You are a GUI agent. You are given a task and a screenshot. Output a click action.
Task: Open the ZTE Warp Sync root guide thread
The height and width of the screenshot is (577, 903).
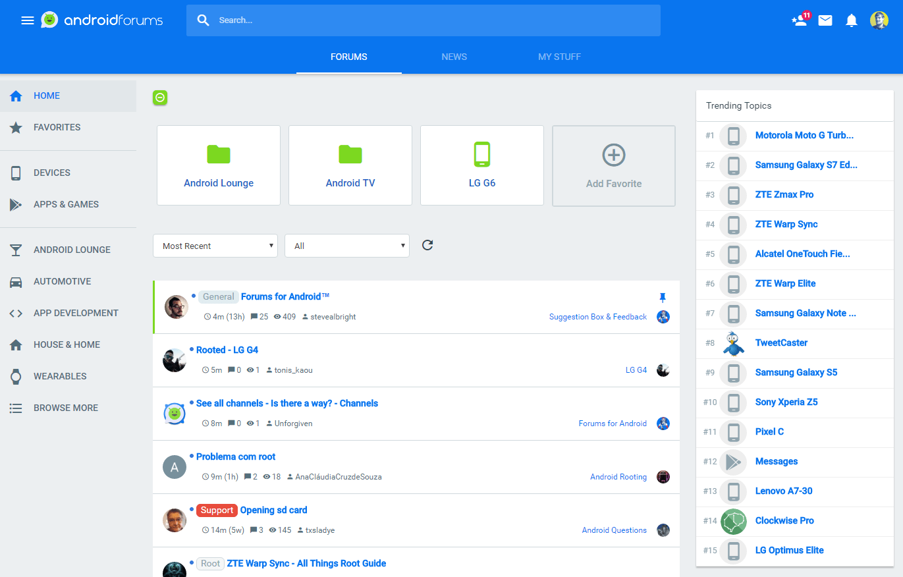click(x=307, y=563)
